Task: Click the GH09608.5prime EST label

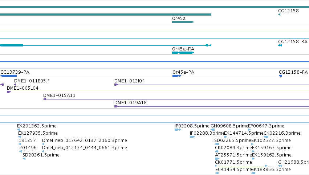Action: 229,126
